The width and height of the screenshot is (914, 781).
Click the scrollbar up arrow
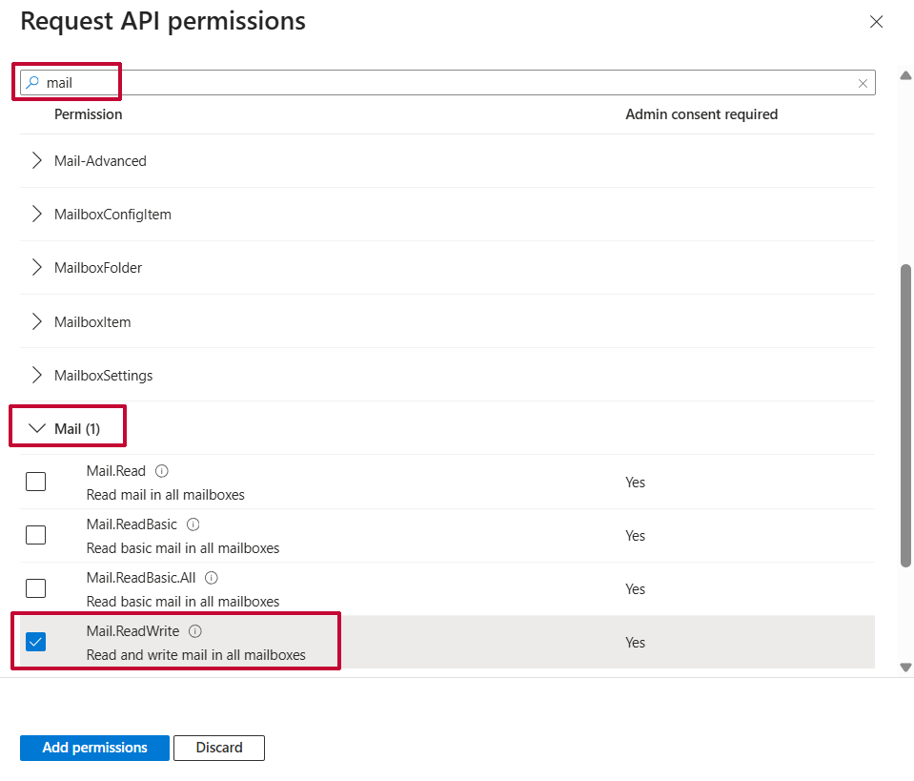click(x=905, y=75)
